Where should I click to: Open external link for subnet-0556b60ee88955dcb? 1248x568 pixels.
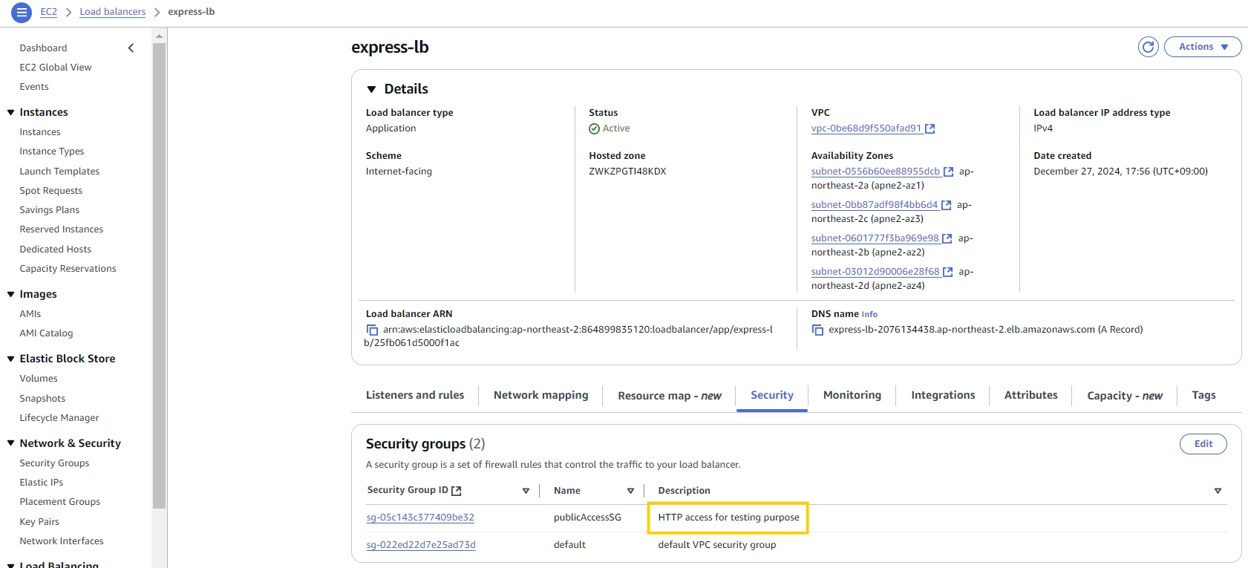click(948, 172)
